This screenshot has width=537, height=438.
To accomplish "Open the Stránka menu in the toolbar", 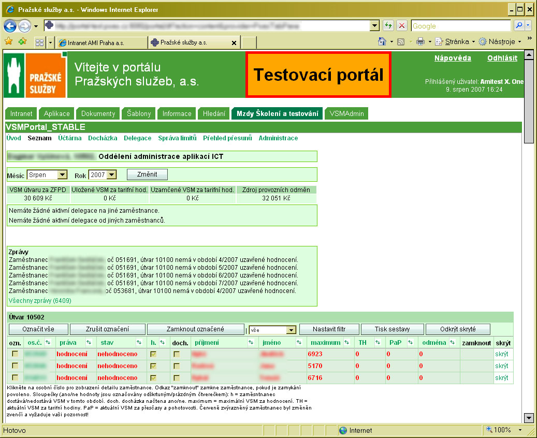I will click(x=455, y=42).
